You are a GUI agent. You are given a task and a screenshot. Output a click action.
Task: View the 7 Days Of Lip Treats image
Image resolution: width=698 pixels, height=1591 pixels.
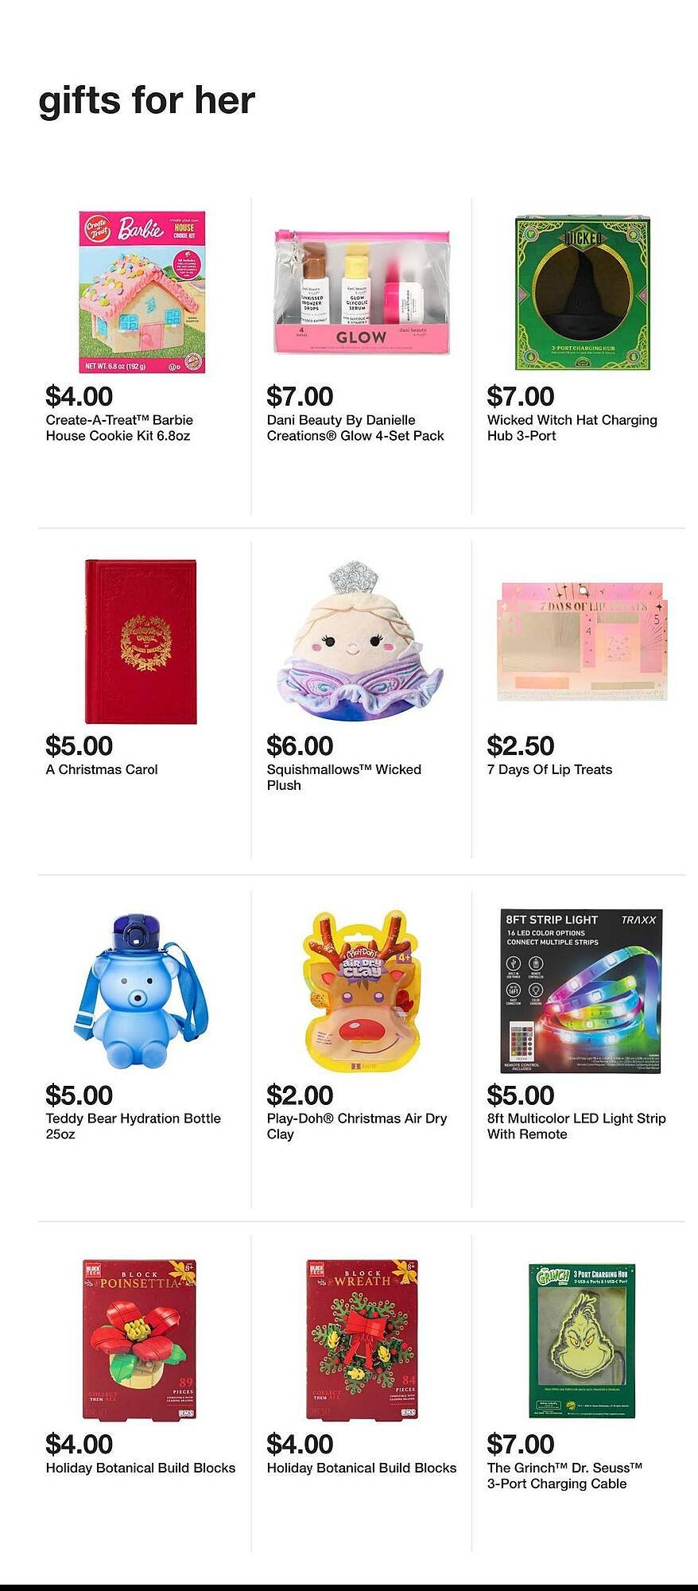coord(583,641)
